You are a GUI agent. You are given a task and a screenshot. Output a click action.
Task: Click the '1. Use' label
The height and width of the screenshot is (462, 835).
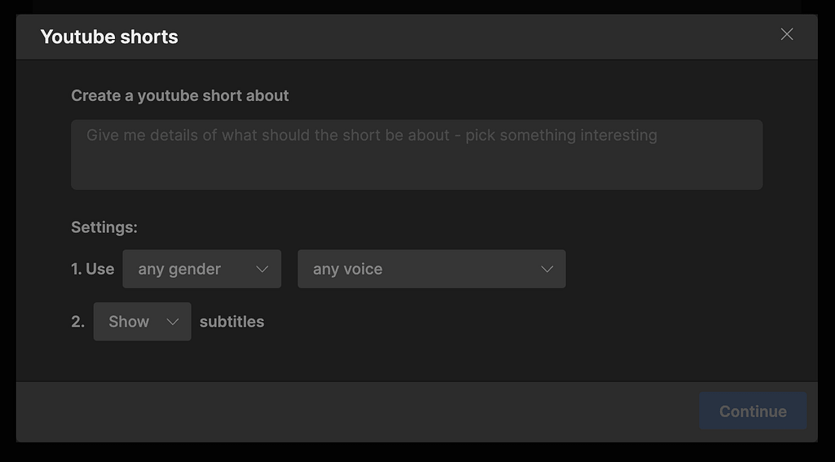92,269
